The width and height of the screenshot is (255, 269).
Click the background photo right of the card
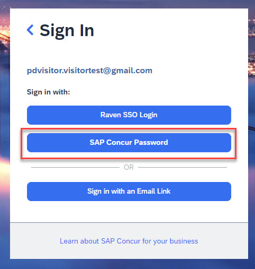tap(251, 134)
